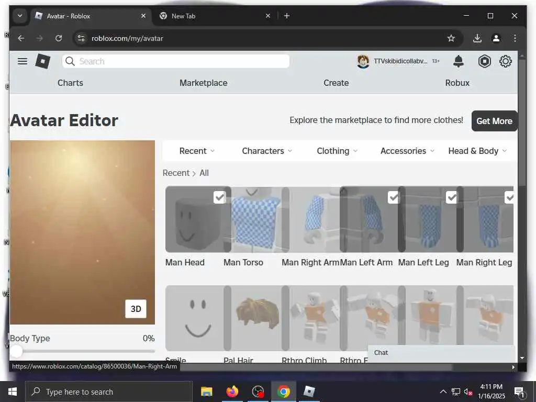Go to the Robux page

[457, 83]
